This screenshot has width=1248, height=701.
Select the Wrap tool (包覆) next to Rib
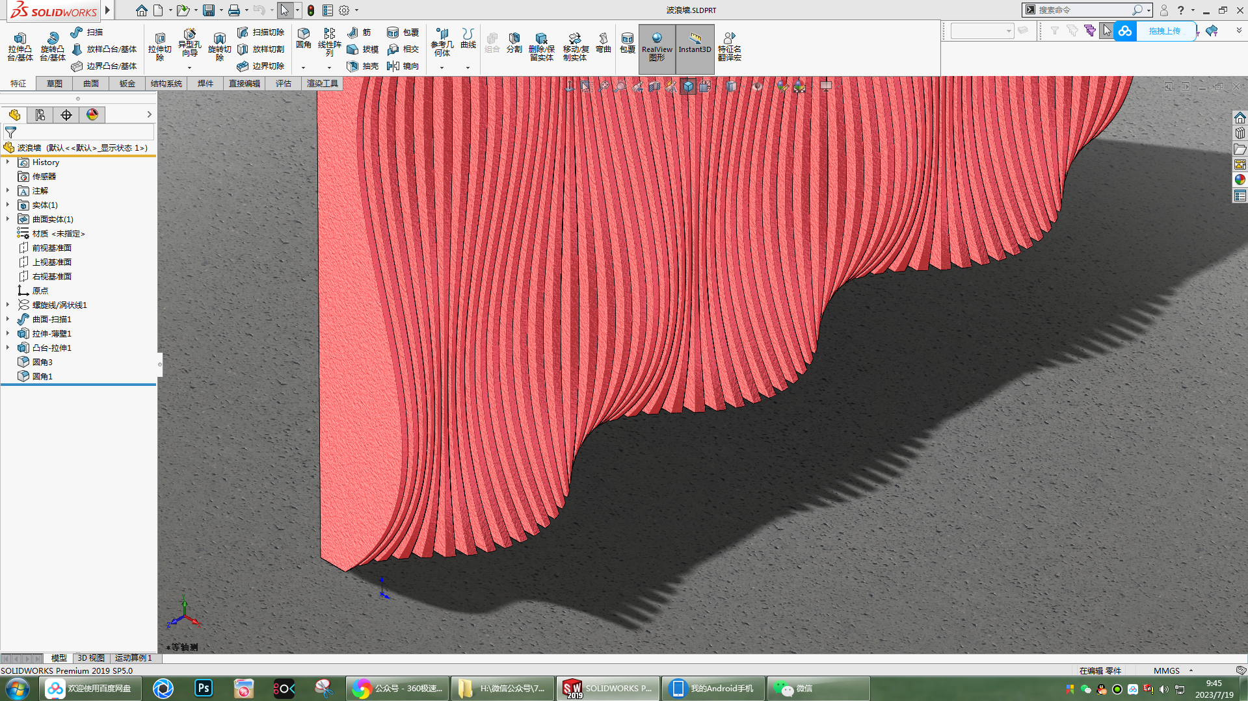403,32
